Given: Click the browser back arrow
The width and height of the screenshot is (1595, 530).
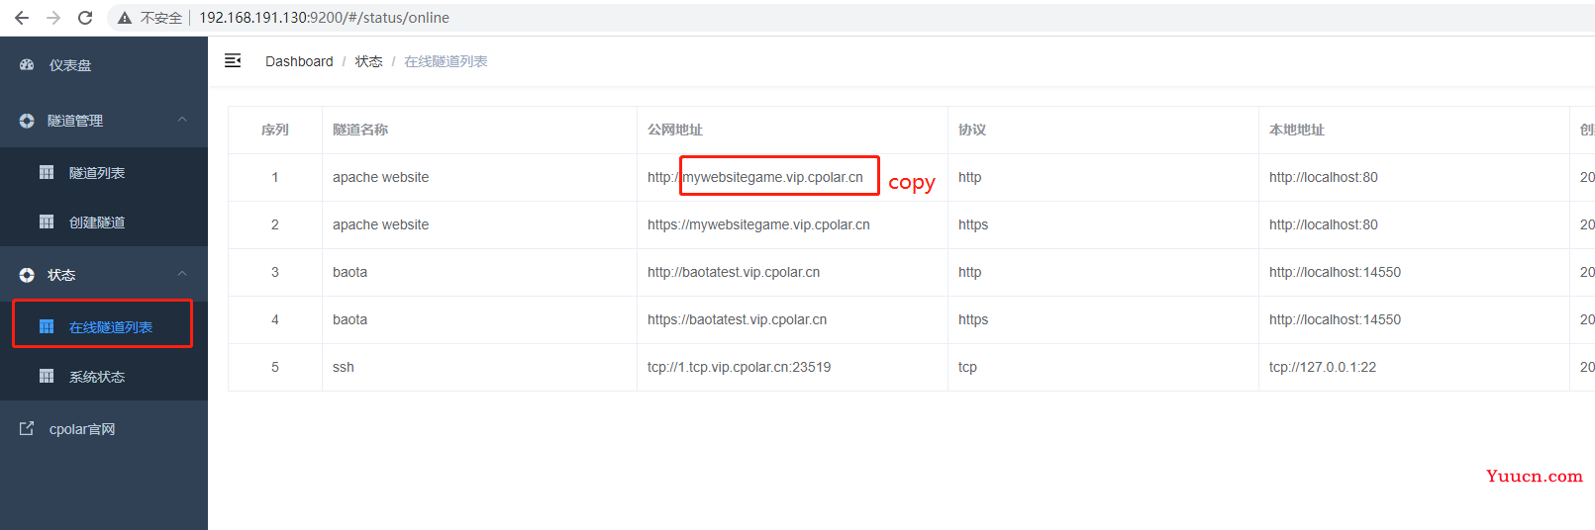Looking at the screenshot, I should 22,18.
